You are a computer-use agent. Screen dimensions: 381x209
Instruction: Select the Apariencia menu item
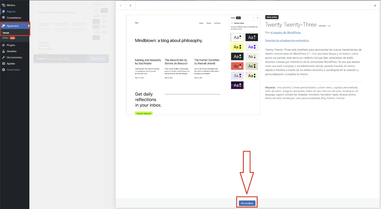click(x=15, y=26)
